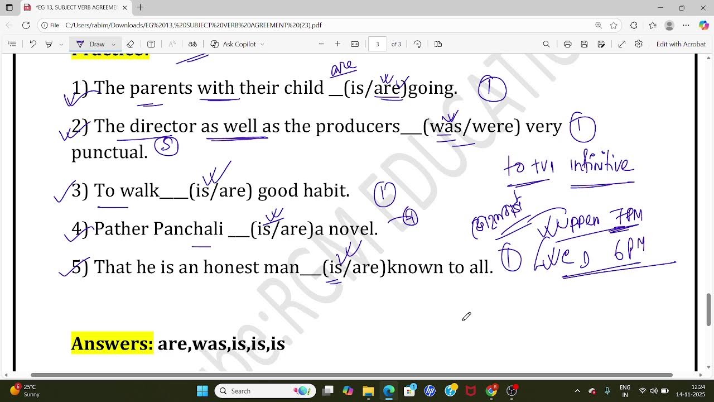
Task: Click the Save as icon
Action: tap(601, 44)
